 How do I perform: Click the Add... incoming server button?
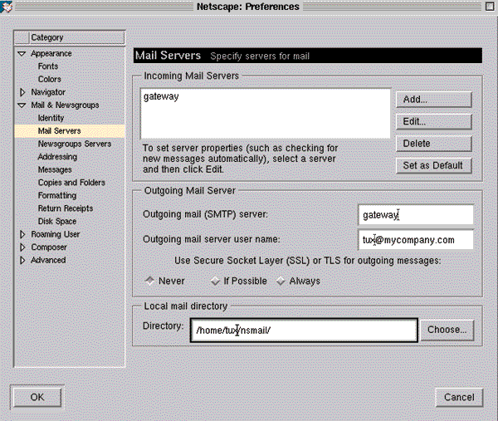tap(433, 100)
